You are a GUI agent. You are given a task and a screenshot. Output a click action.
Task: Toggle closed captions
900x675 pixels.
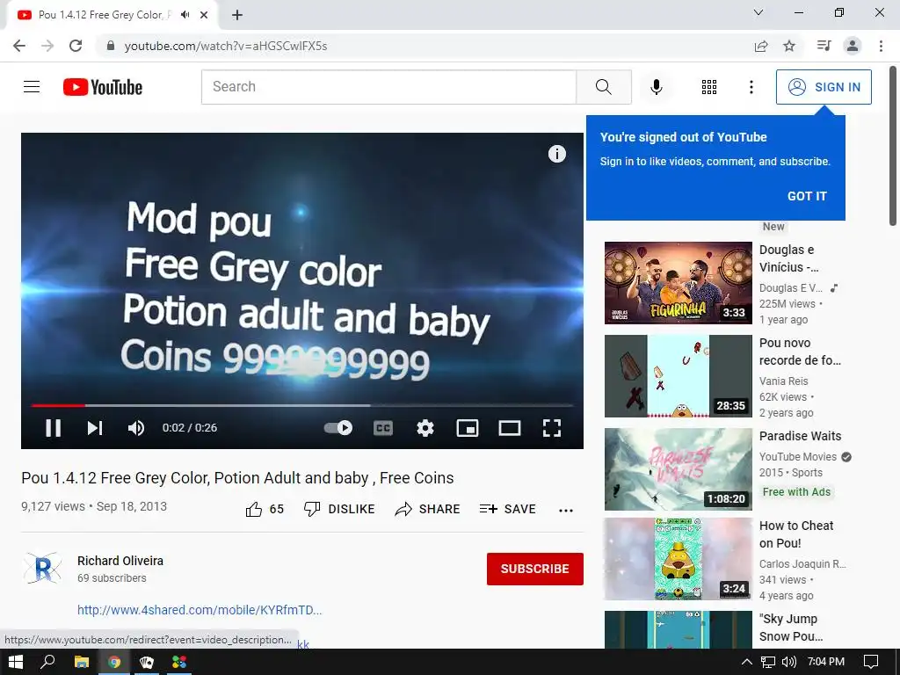click(383, 428)
